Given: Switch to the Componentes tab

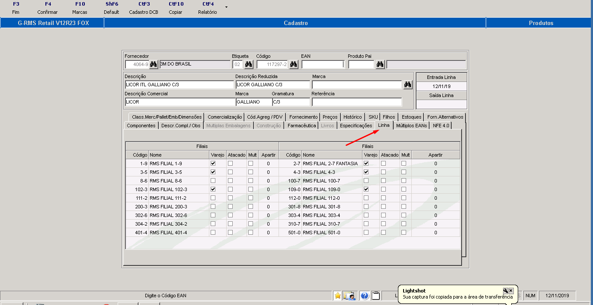Looking at the screenshot, I should [141, 126].
